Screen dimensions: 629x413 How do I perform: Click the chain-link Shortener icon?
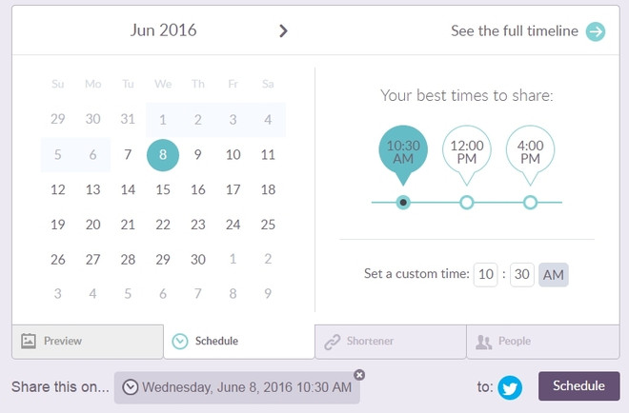pyautogui.click(x=333, y=342)
